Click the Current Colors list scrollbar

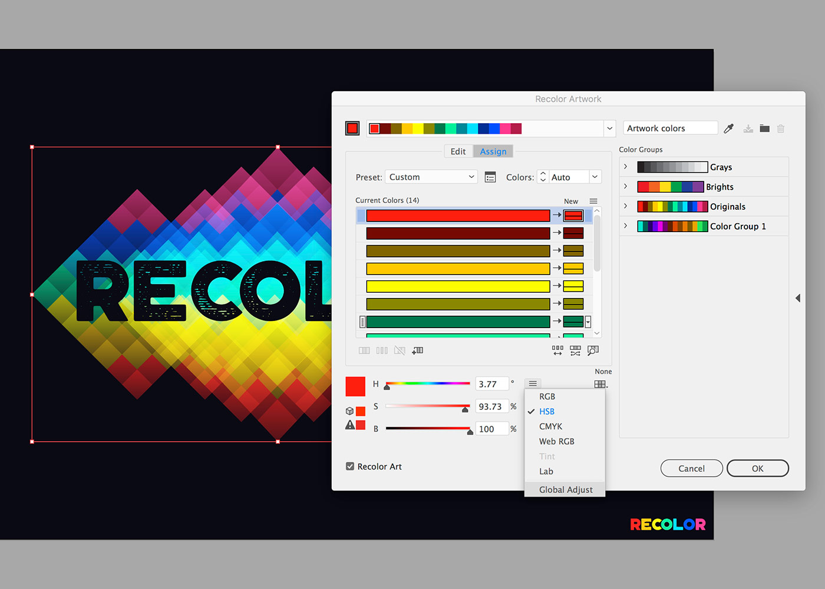(x=597, y=243)
